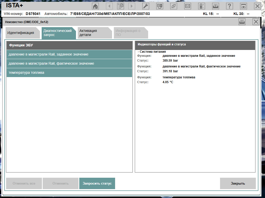Print the DME/DDE dialog contents
The height and width of the screenshot is (198, 265).
click(242, 22)
